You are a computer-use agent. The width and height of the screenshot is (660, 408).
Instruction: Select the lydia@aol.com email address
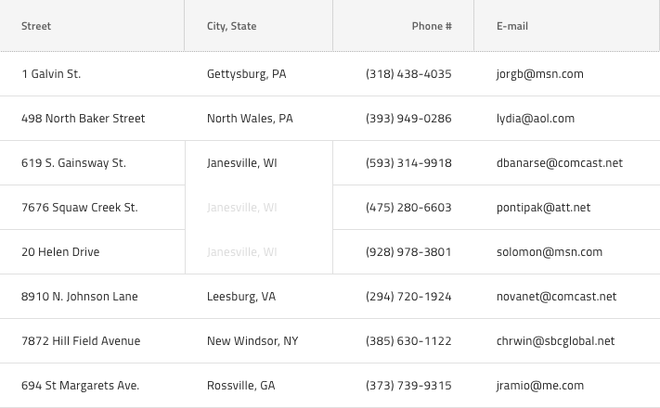pos(536,119)
